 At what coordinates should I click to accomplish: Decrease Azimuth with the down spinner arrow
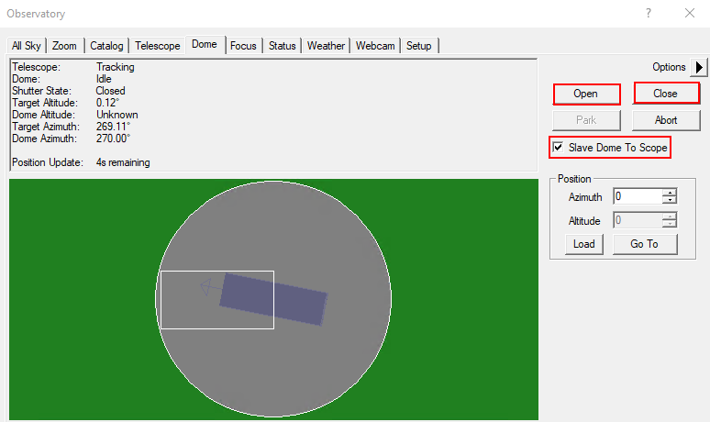tap(670, 200)
